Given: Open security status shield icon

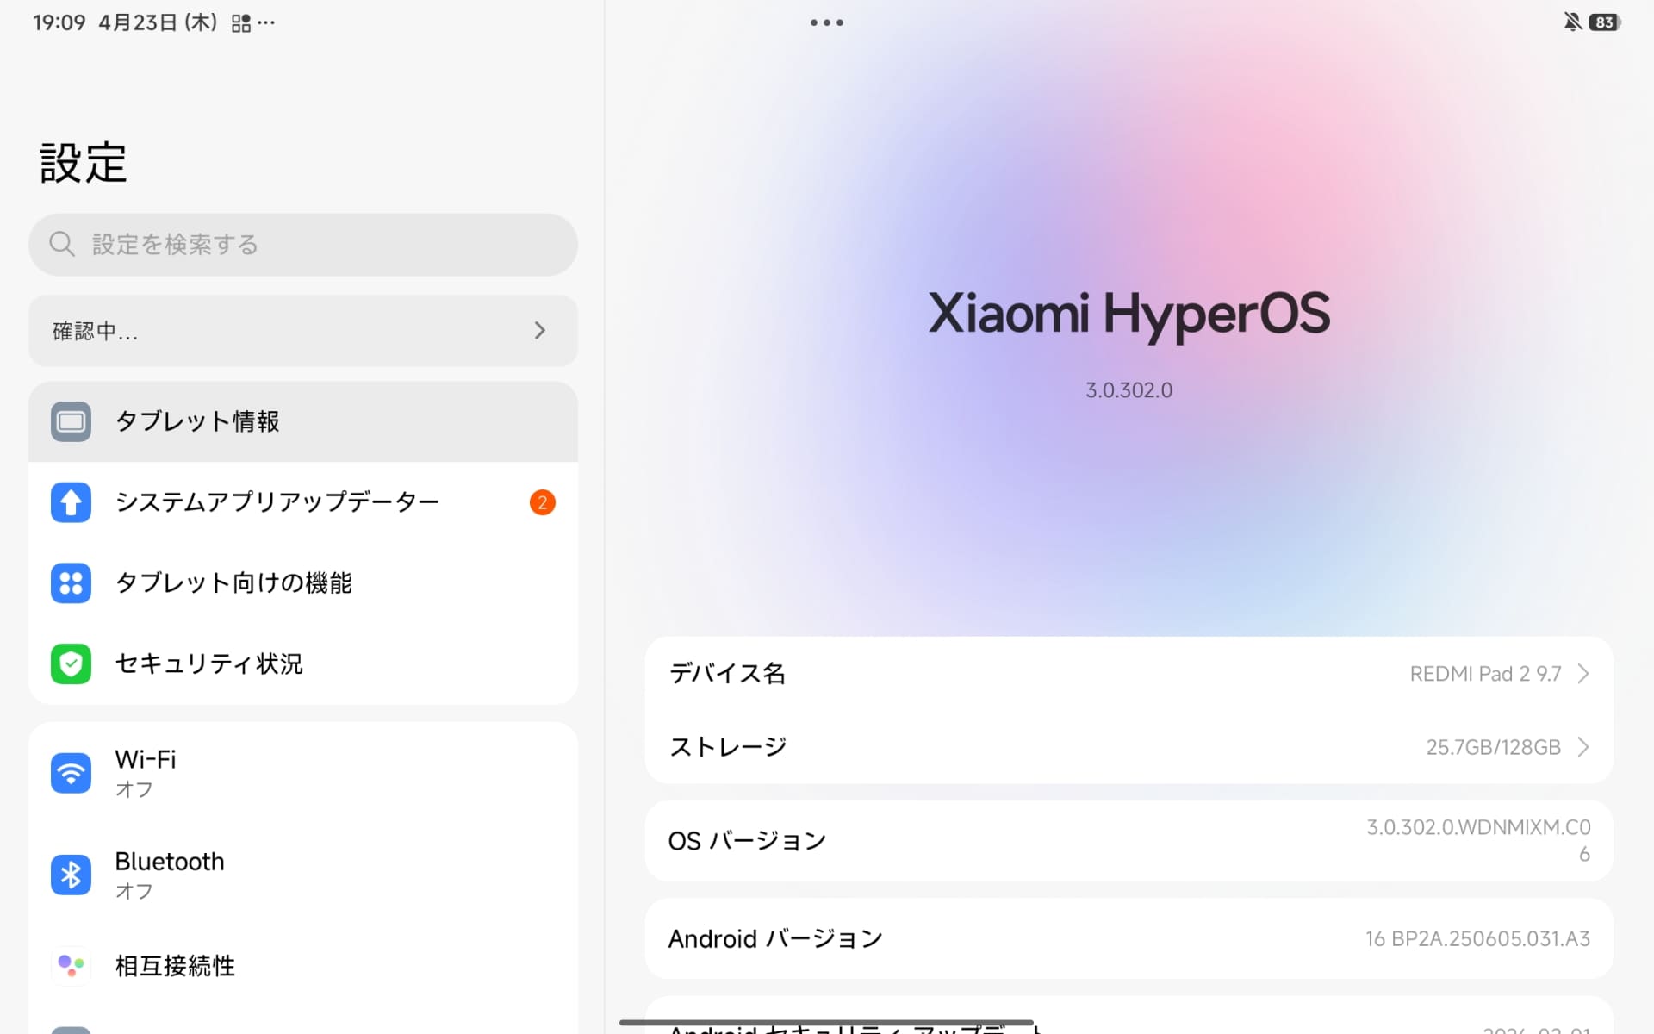Looking at the screenshot, I should click(71, 663).
